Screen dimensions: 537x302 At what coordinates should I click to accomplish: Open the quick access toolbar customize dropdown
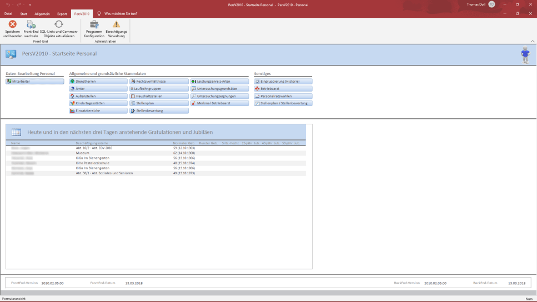pos(30,4)
